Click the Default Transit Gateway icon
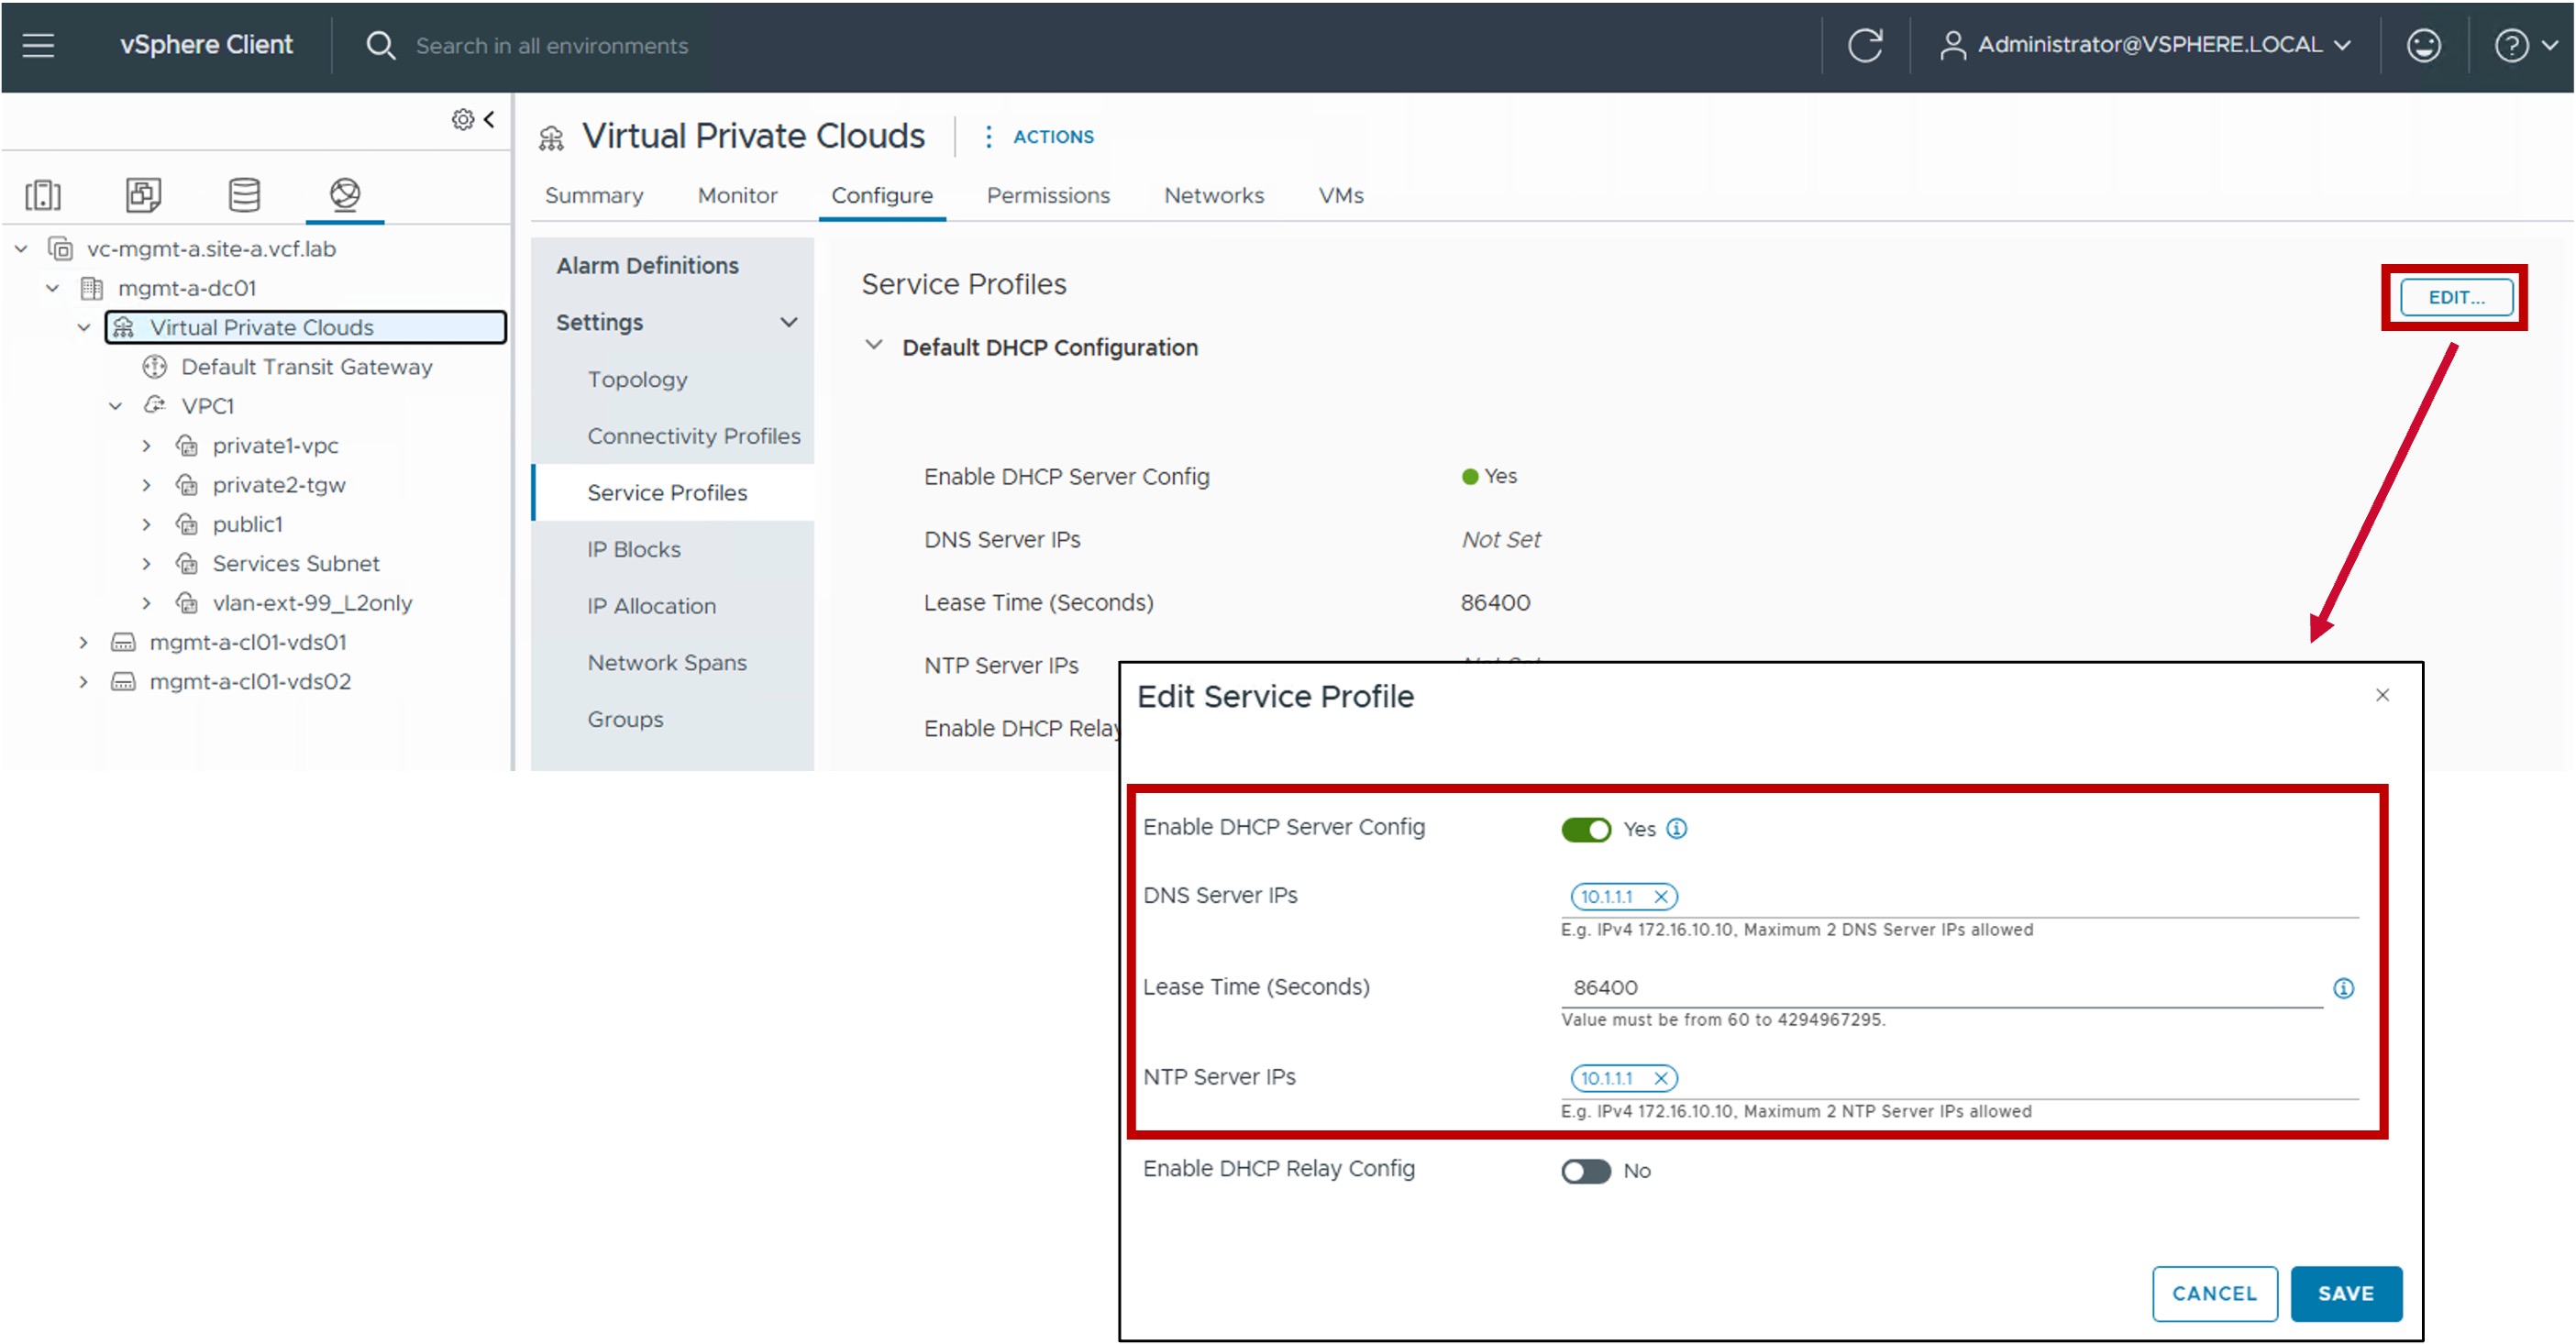 click(154, 367)
